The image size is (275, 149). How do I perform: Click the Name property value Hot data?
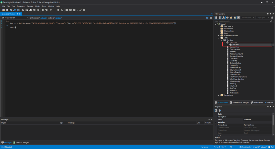(247, 119)
